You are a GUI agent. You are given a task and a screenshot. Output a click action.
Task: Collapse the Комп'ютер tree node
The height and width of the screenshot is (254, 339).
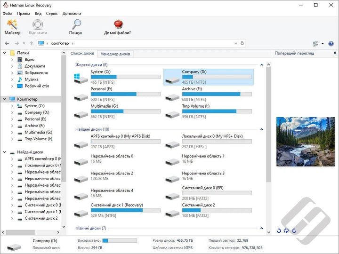click(4, 99)
